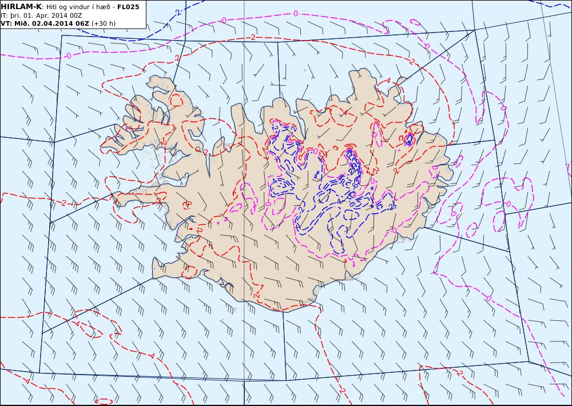This screenshot has height=406, width=572.
Task: Click the 'IT: þri. 01. Apr. 2014 00Z' line
Action: point(41,15)
